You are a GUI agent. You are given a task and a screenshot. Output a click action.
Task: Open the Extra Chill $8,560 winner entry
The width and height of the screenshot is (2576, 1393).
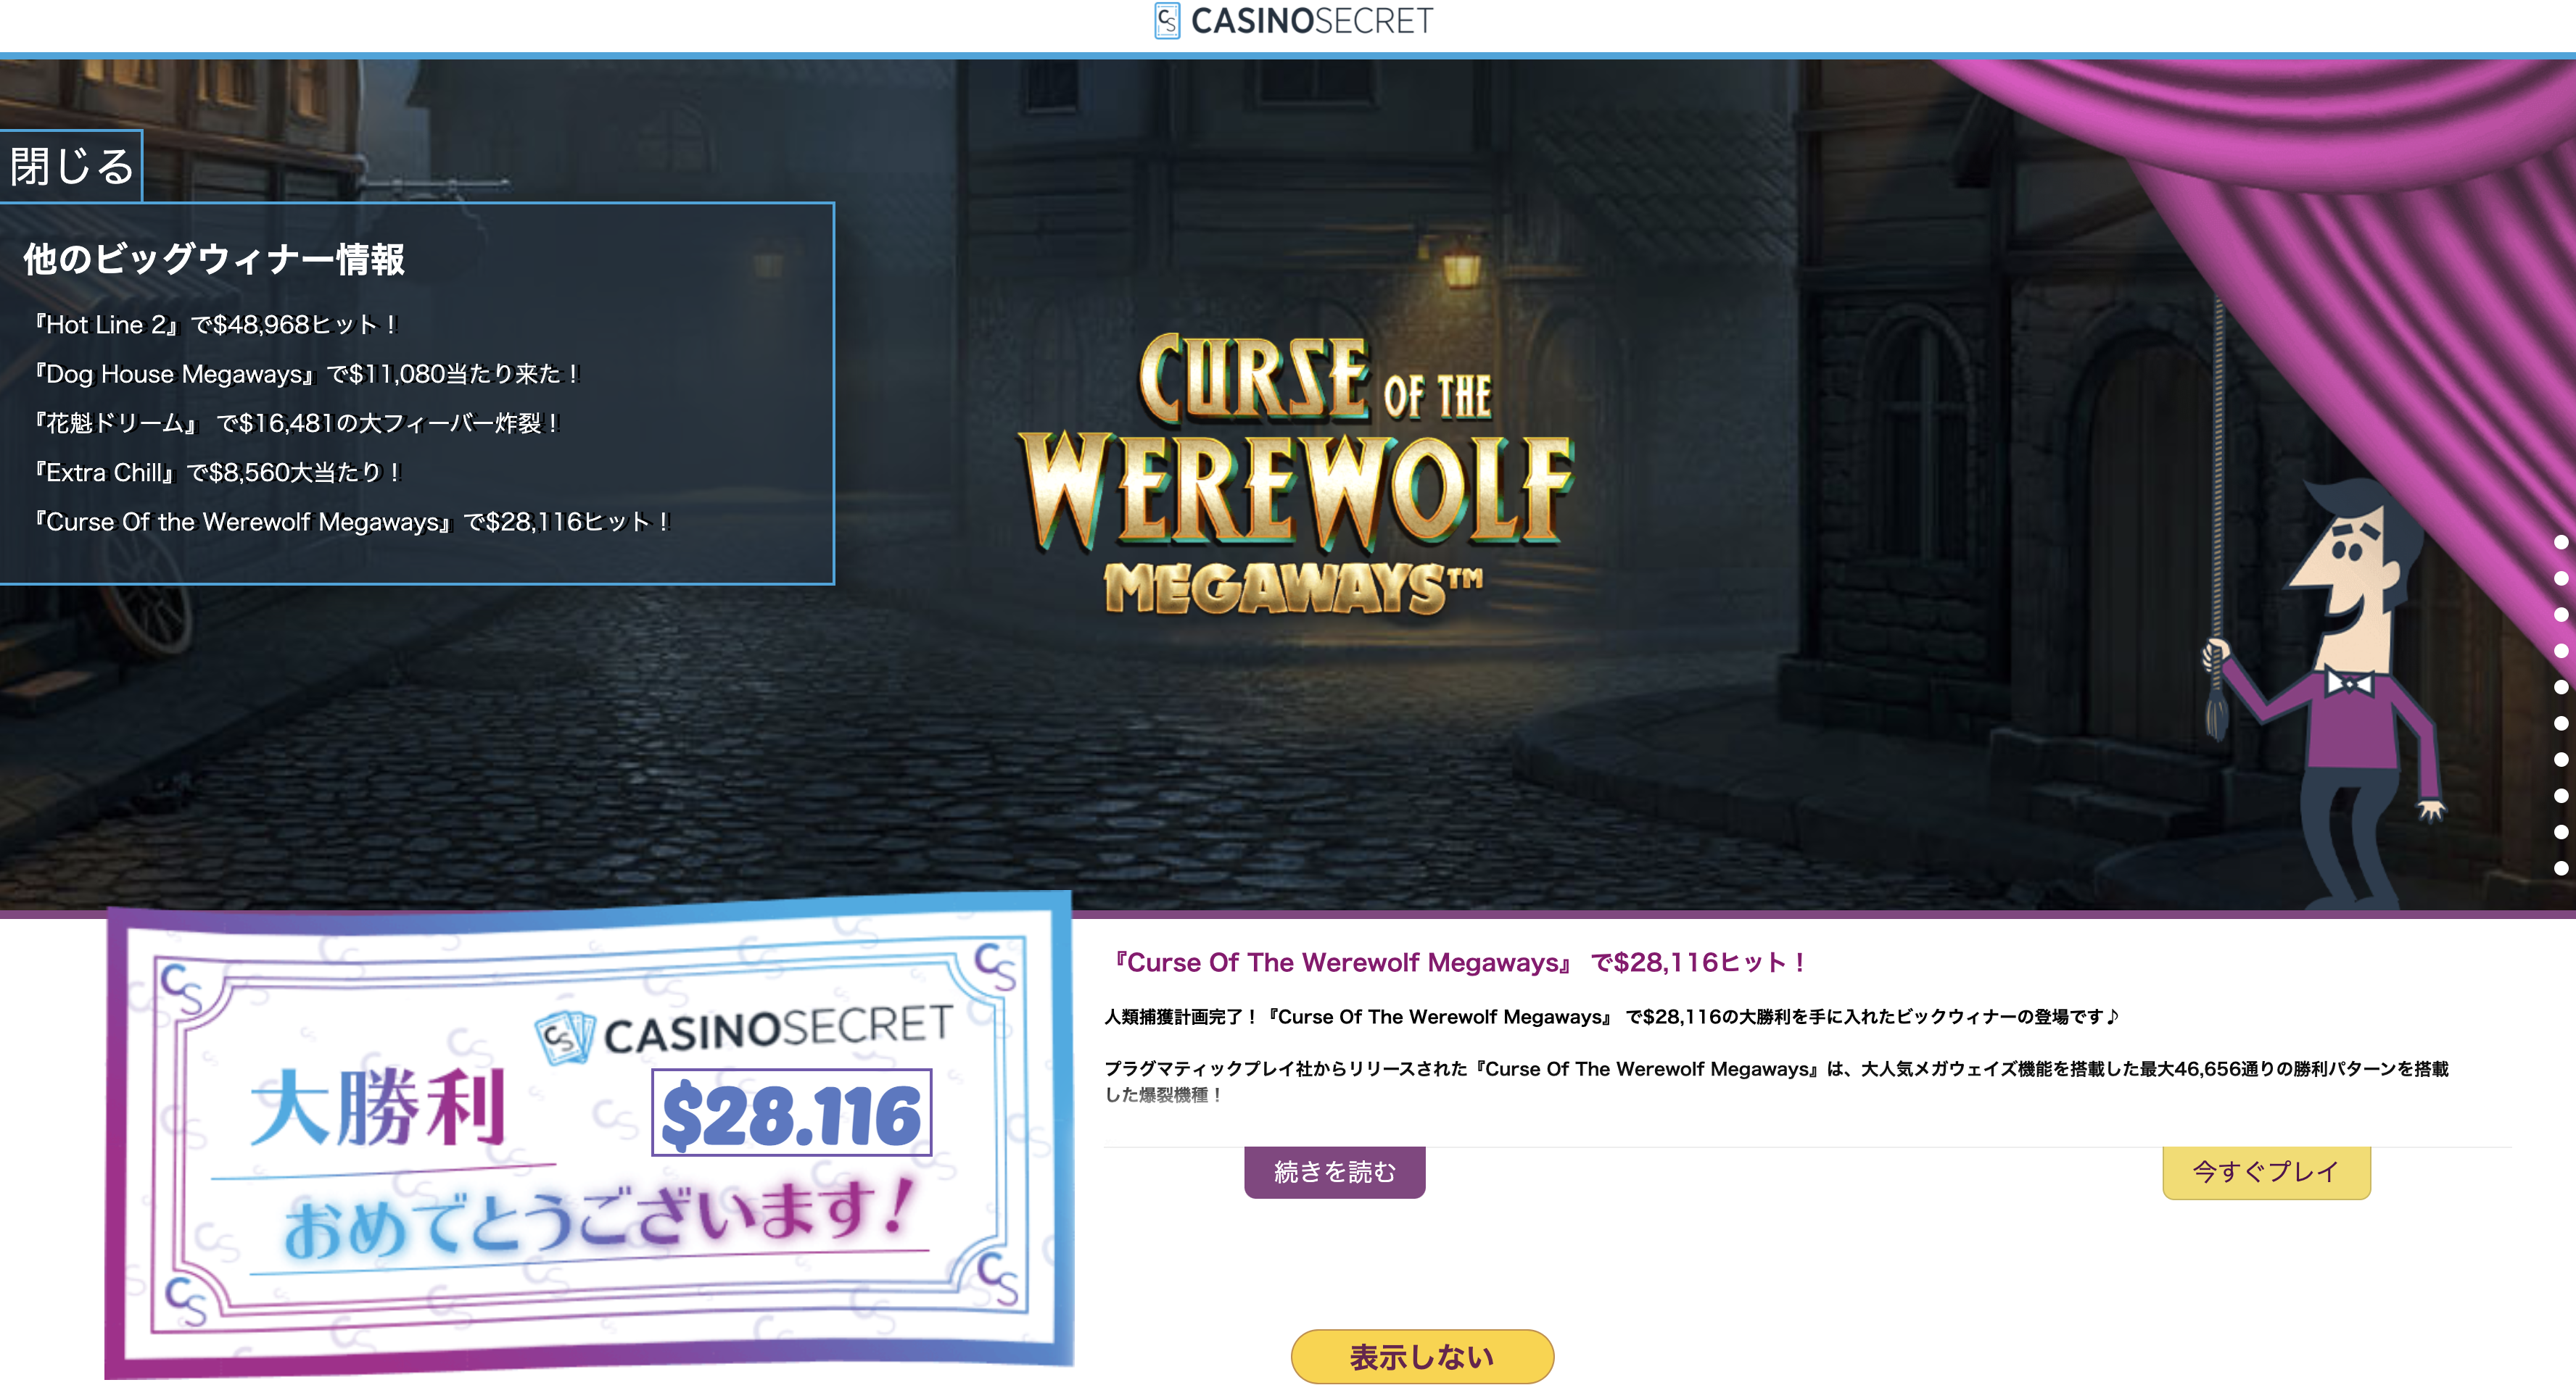pos(218,472)
